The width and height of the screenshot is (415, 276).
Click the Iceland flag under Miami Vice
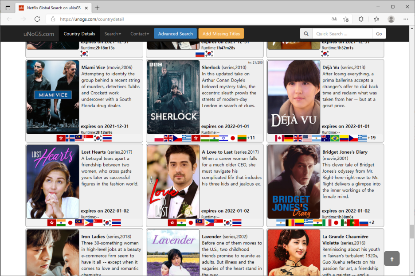(x=70, y=138)
